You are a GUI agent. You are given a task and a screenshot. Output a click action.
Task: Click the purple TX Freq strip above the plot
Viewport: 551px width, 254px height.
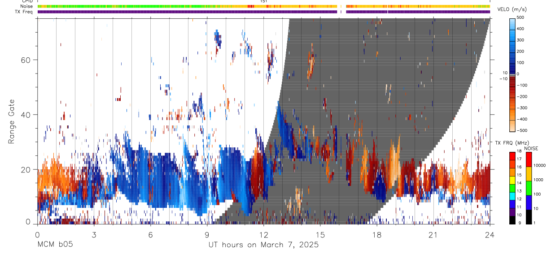click(264, 12)
